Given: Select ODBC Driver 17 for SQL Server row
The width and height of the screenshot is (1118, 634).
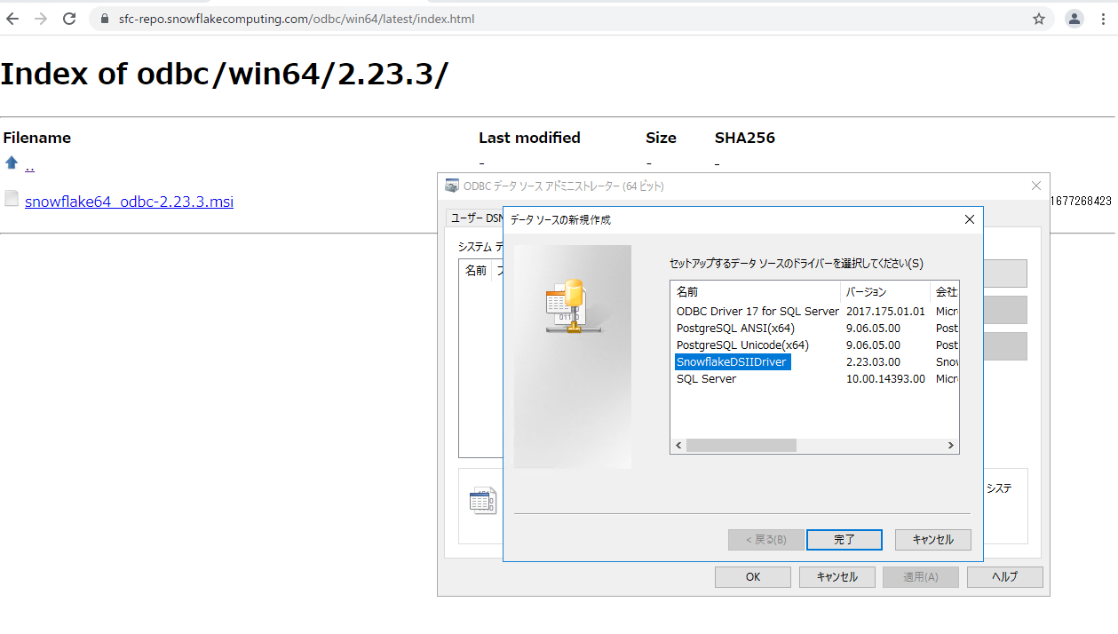Looking at the screenshot, I should click(x=757, y=312).
